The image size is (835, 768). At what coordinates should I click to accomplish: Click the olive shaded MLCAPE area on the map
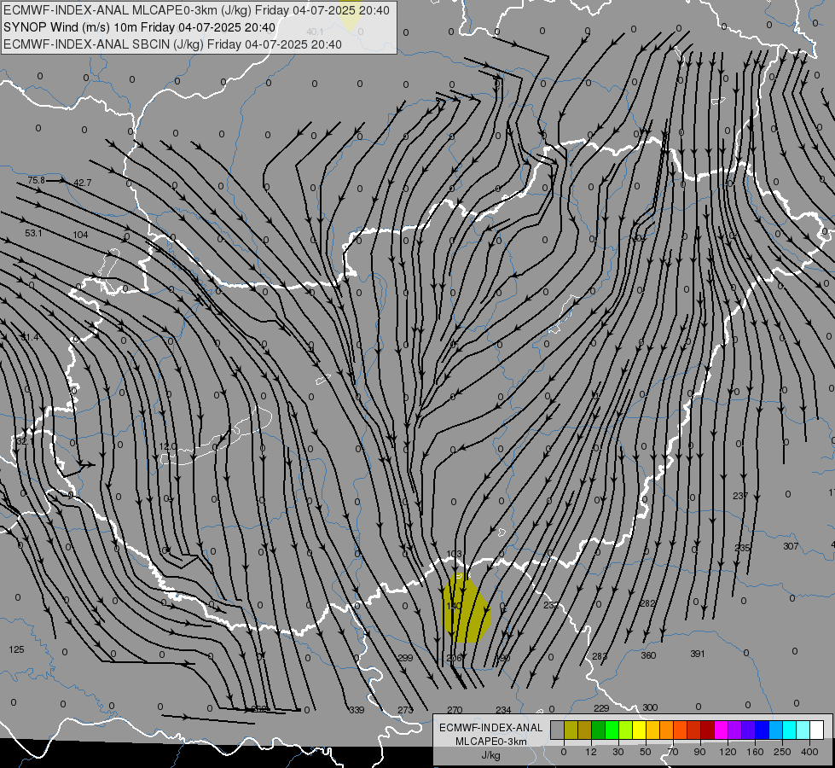point(466,609)
